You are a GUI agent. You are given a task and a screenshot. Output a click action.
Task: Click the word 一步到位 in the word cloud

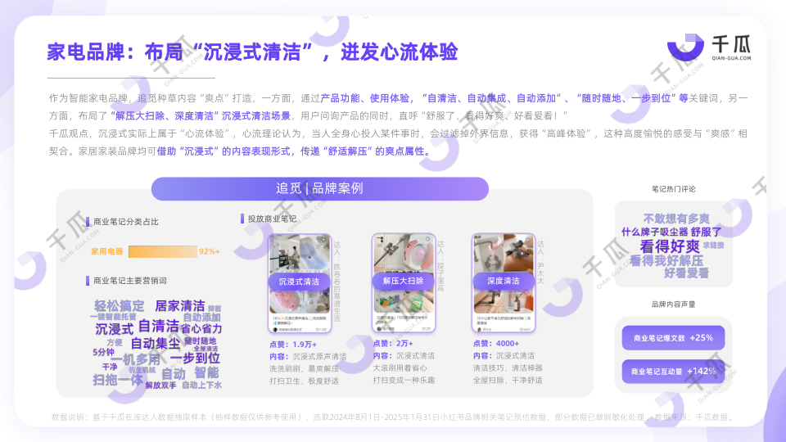195,359
